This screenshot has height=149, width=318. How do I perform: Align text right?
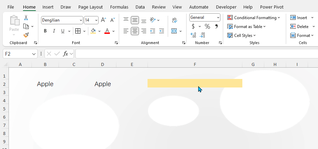(144, 31)
